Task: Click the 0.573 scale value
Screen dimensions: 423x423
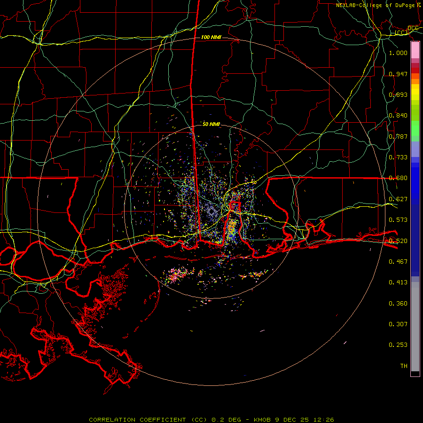Action: tap(398, 219)
